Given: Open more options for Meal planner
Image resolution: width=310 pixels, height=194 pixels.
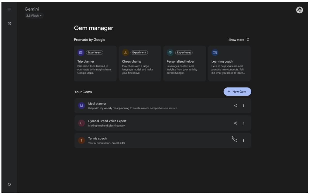Looking at the screenshot, I should (243, 106).
